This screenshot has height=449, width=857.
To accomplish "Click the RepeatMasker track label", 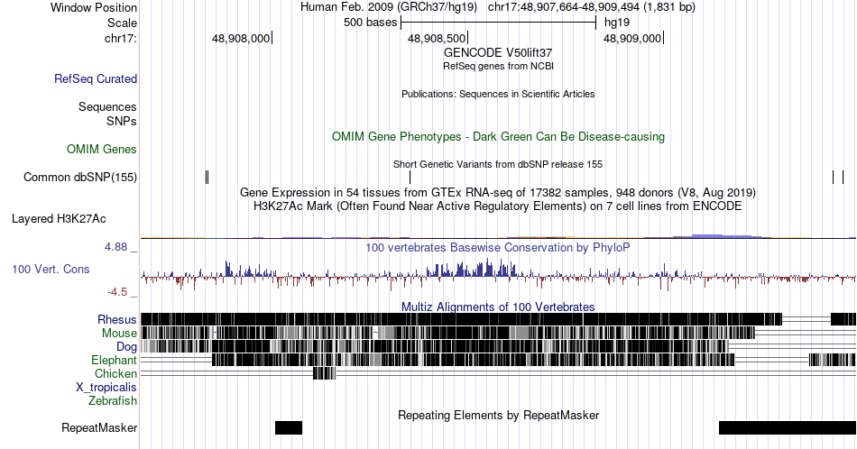I will 99,427.
